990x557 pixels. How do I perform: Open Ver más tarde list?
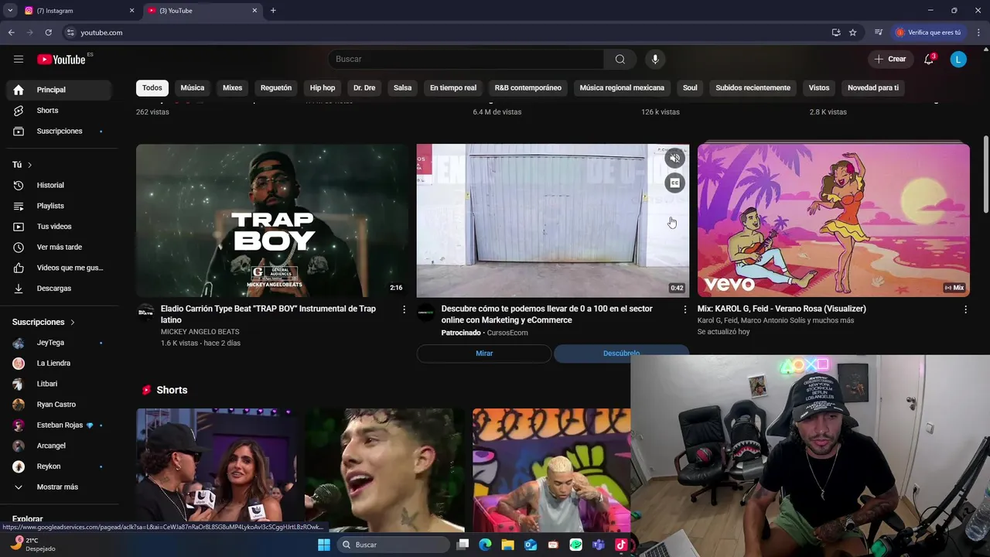(x=59, y=247)
